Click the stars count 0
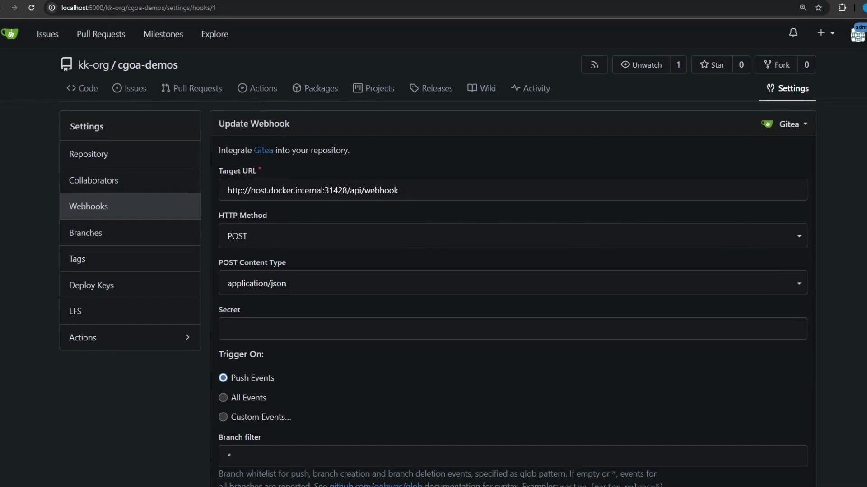 click(x=741, y=64)
